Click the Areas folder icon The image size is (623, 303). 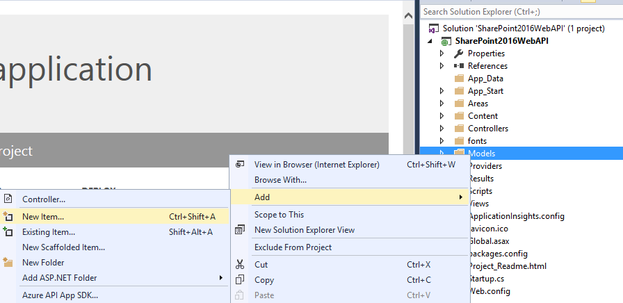[x=459, y=104]
